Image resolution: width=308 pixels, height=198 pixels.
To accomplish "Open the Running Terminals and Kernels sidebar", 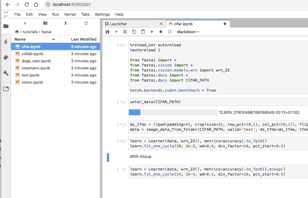I will point(6,42).
